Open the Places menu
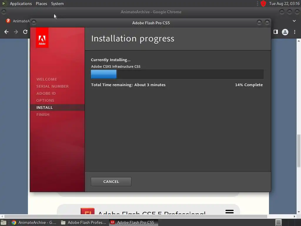Viewport: 301px width, 226px height. tap(41, 4)
